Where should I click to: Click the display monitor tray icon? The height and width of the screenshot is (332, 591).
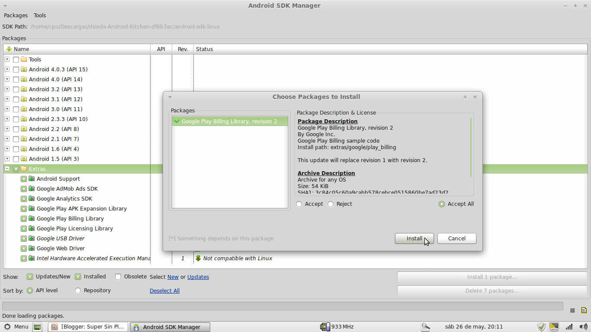click(x=554, y=327)
